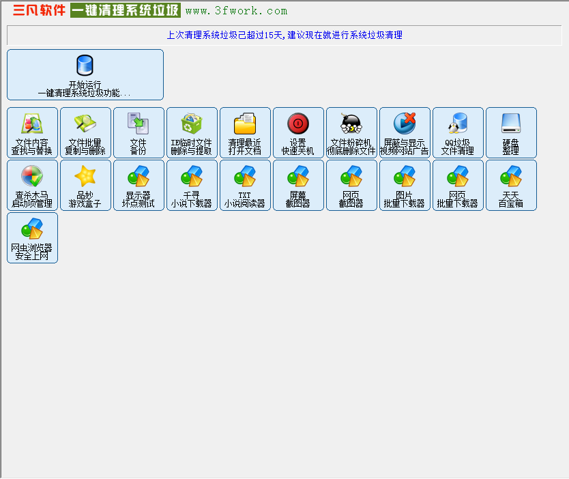
Task: Launch the WangChong secure browser
Action: point(31,237)
